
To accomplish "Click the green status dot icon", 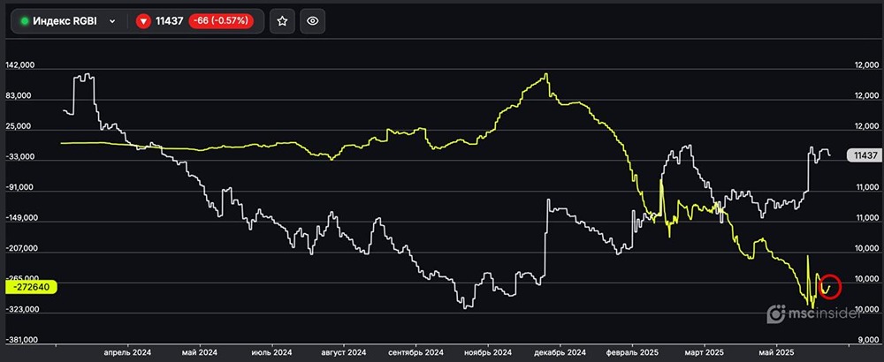I will (25, 21).
